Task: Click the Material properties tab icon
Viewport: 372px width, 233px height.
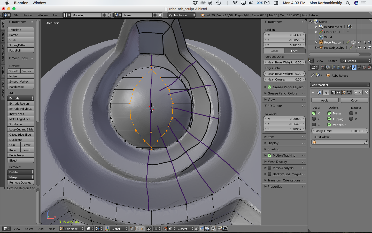Action: click(x=364, y=67)
